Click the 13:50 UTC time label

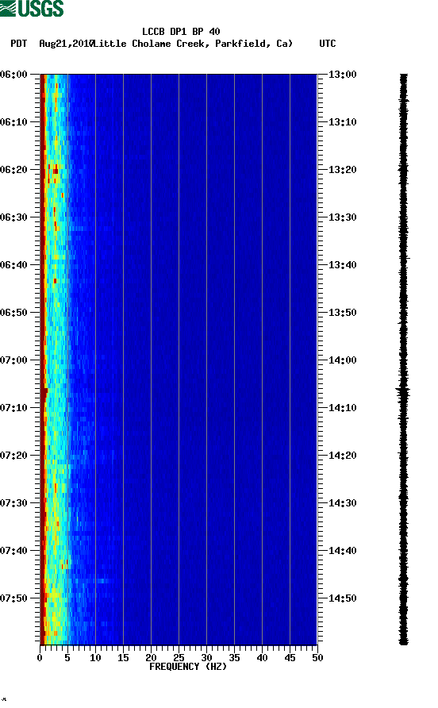point(342,313)
